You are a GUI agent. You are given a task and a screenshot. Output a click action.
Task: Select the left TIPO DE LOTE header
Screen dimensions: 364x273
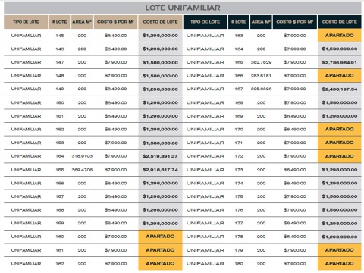26,22
